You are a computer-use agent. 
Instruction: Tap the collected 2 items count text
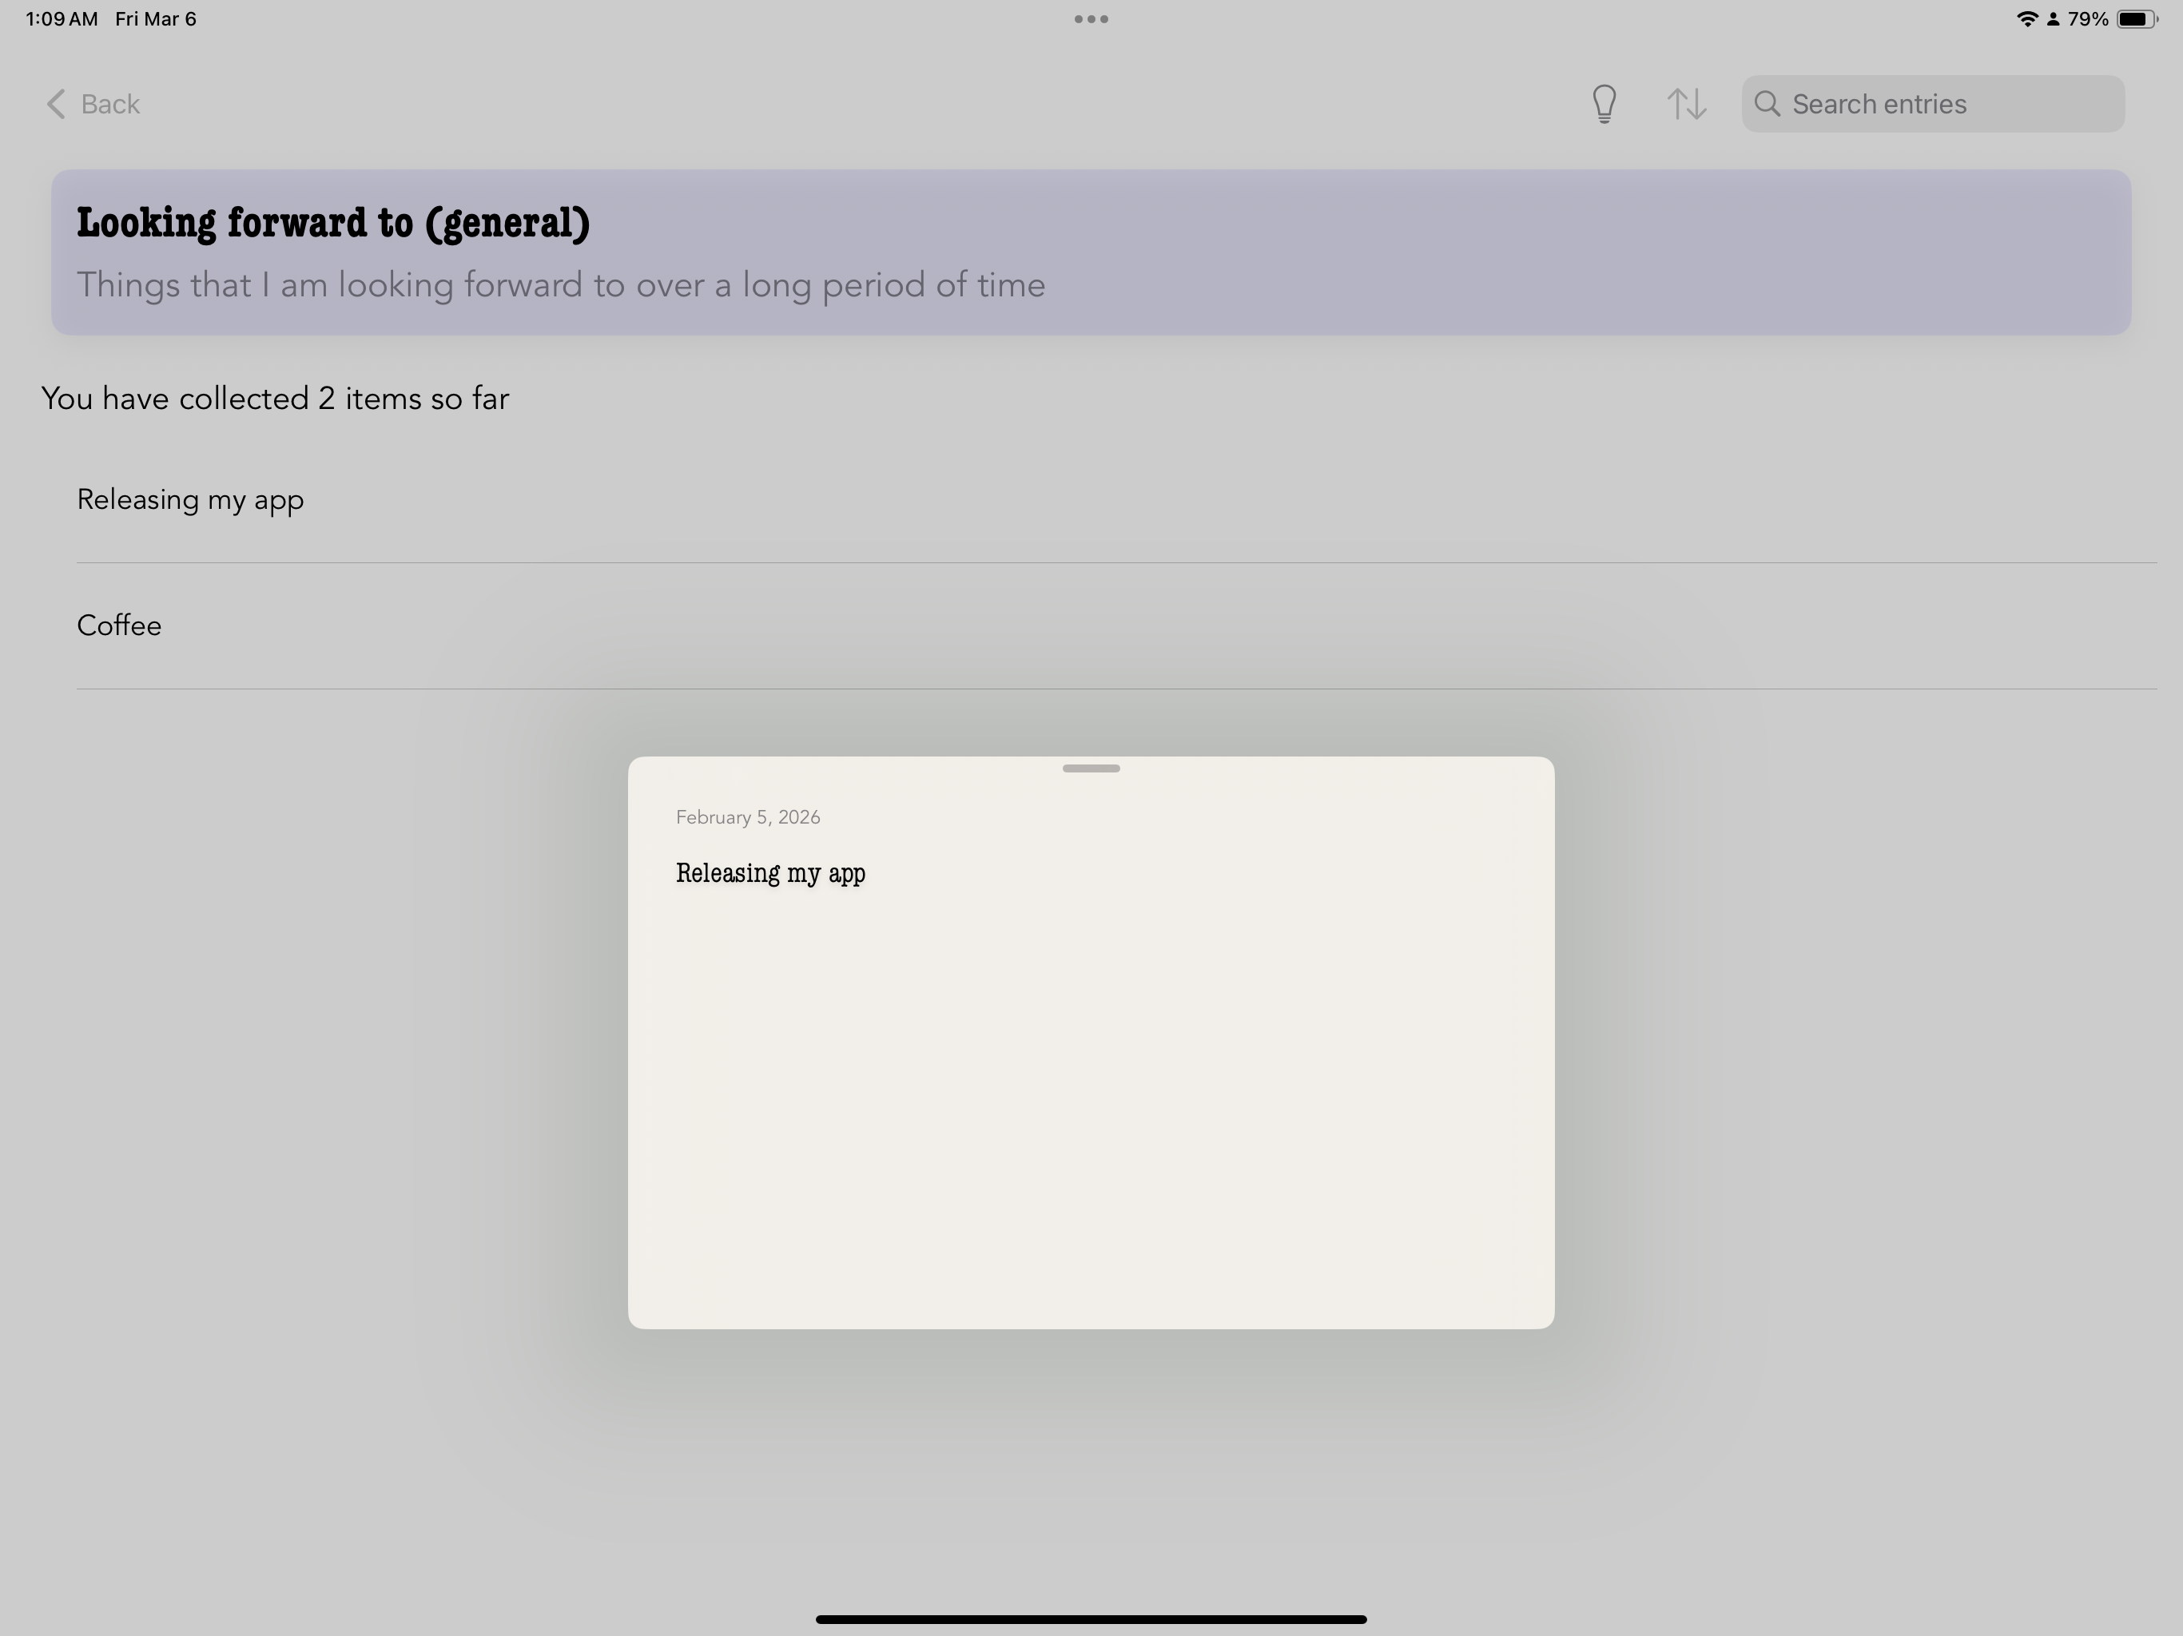[276, 399]
